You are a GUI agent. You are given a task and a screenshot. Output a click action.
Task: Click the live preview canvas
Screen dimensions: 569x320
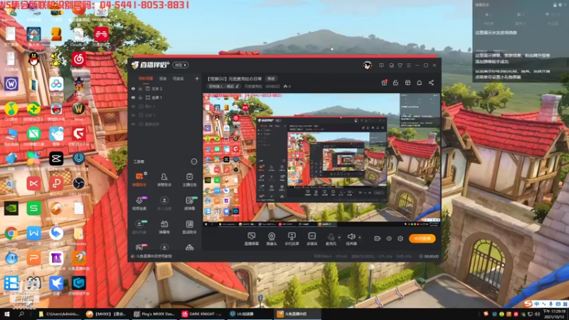321,159
